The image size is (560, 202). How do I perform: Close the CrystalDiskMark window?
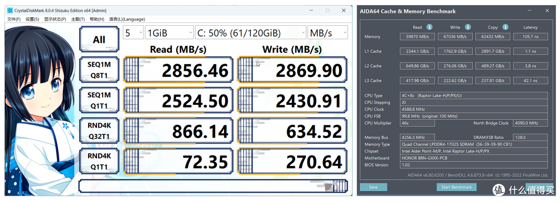pyautogui.click(x=344, y=11)
